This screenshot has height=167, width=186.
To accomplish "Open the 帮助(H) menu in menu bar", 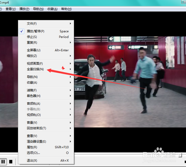I will [x=66, y=9].
